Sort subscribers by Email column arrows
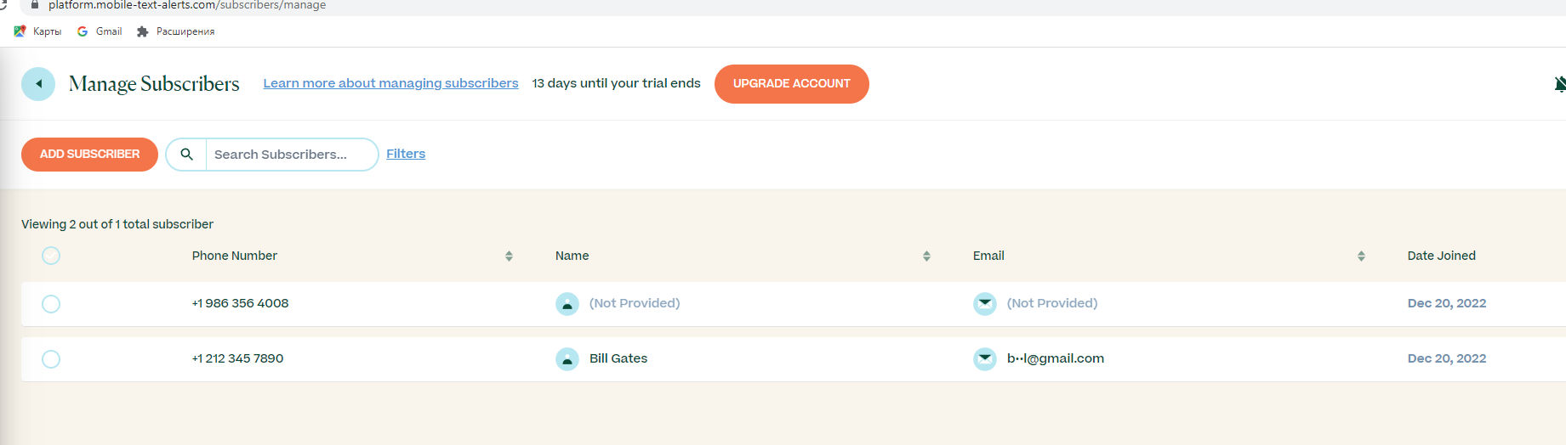Viewport: 1566px width, 445px height. tap(1361, 256)
